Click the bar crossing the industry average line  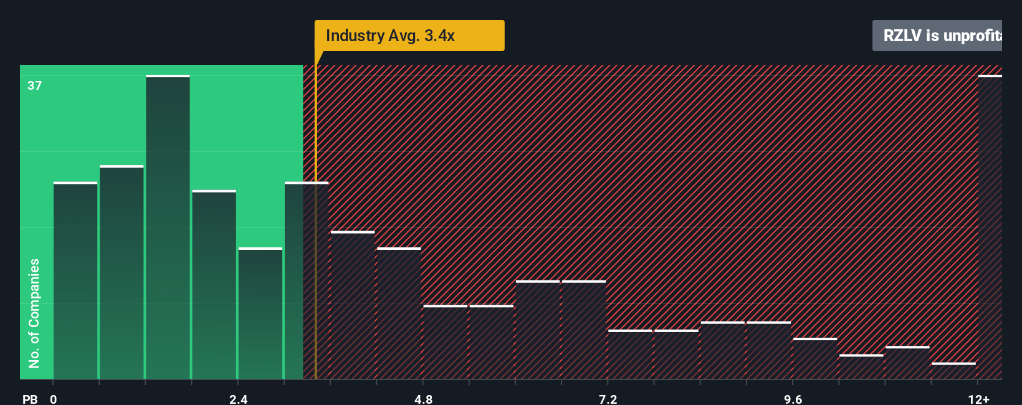coord(307,280)
